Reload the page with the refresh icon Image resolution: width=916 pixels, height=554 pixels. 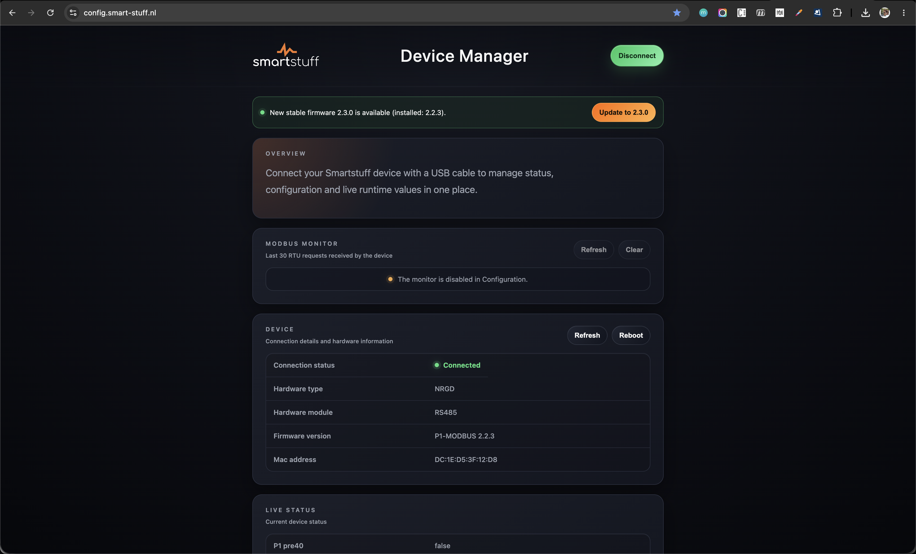pos(50,13)
